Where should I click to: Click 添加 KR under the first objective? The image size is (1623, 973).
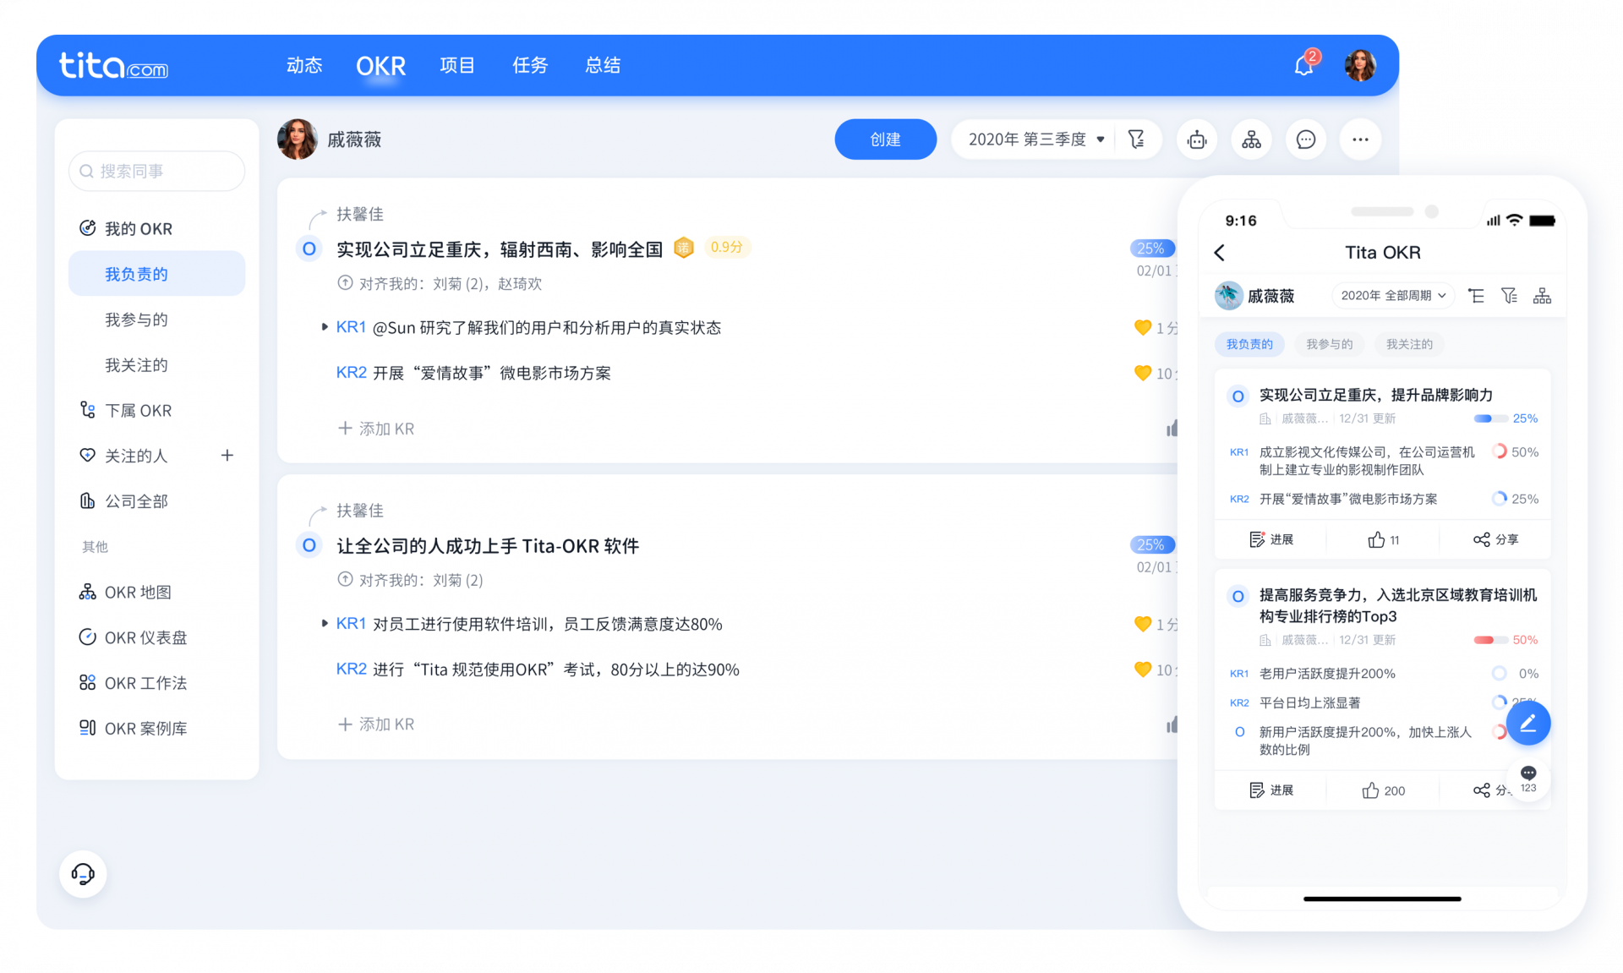point(376,429)
